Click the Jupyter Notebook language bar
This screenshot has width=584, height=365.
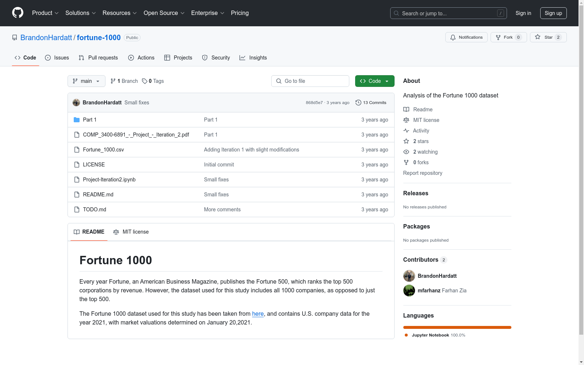[x=457, y=327]
